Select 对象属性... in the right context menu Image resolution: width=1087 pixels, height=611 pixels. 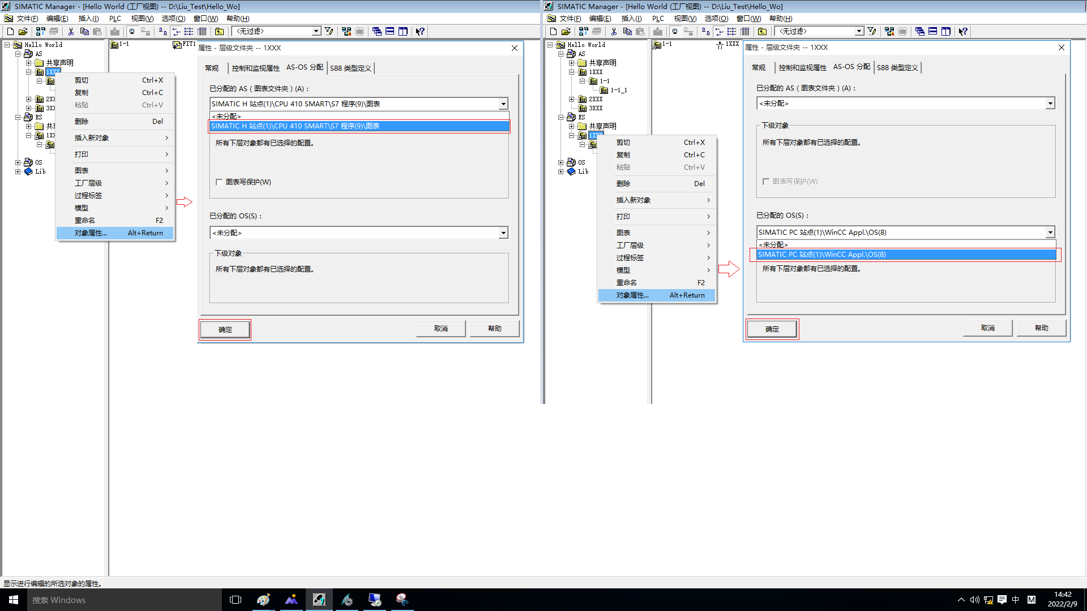coord(632,295)
